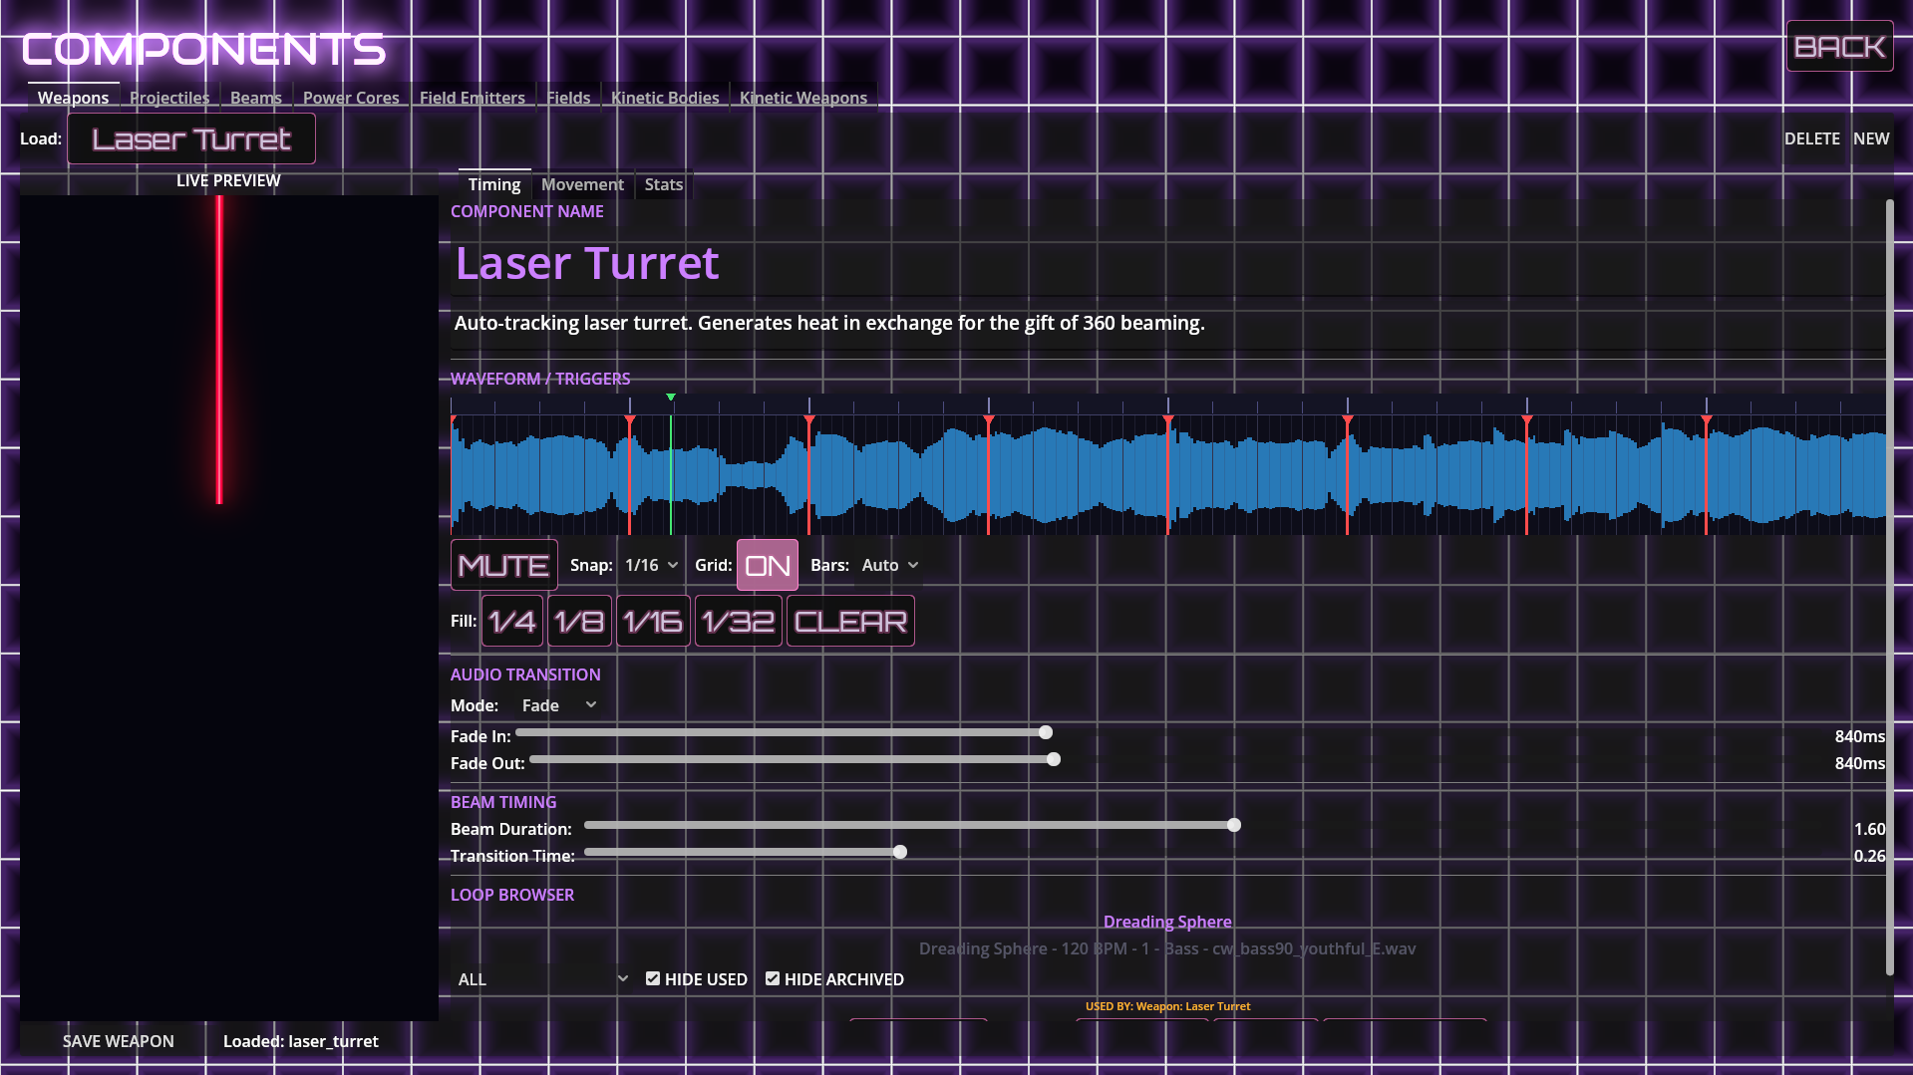
Task: Open the Dreading Sphere loop link
Action: 1167,922
